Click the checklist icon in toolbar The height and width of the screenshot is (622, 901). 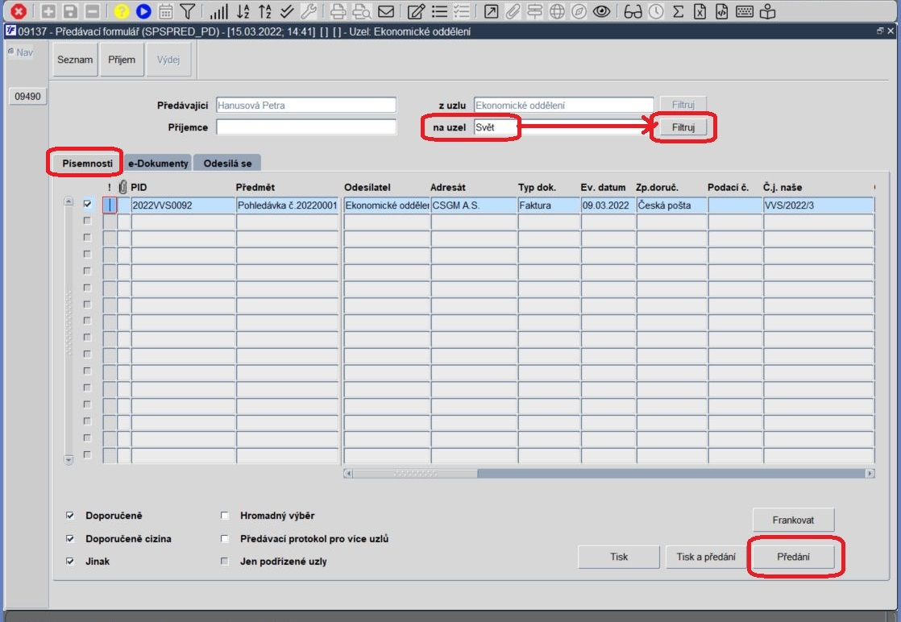coord(462,11)
